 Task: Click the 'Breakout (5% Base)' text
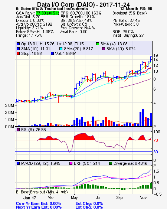tap(130, 13)
